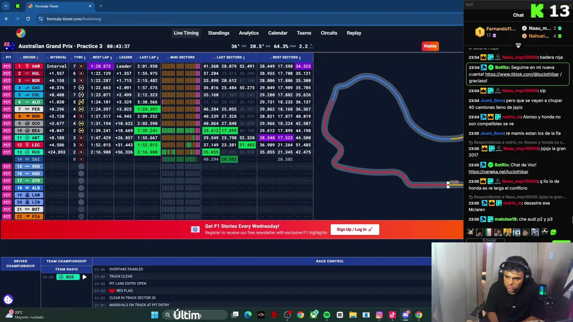The width and height of the screenshot is (573, 322).
Task: Close the Formula-Timer browser tab
Action: (x=90, y=6)
